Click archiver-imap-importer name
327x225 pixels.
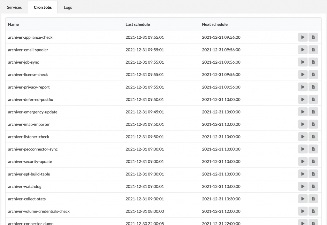click(x=29, y=124)
